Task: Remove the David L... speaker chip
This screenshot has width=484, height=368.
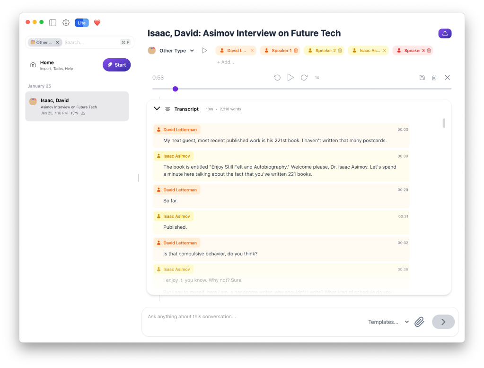Action: tap(252, 51)
